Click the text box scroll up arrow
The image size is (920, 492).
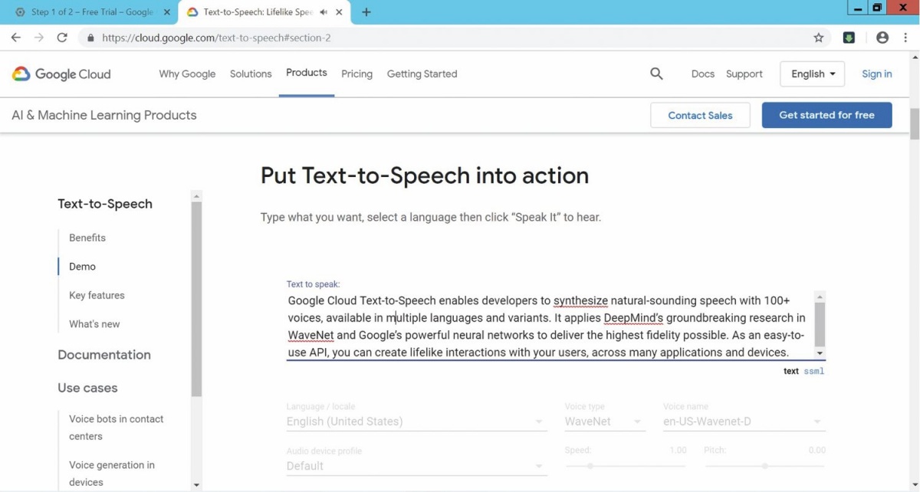(820, 297)
